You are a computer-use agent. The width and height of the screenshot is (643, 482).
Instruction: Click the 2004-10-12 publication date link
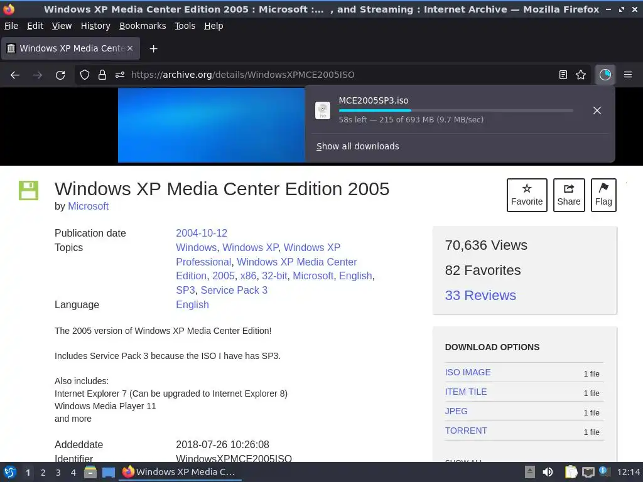[x=202, y=233]
